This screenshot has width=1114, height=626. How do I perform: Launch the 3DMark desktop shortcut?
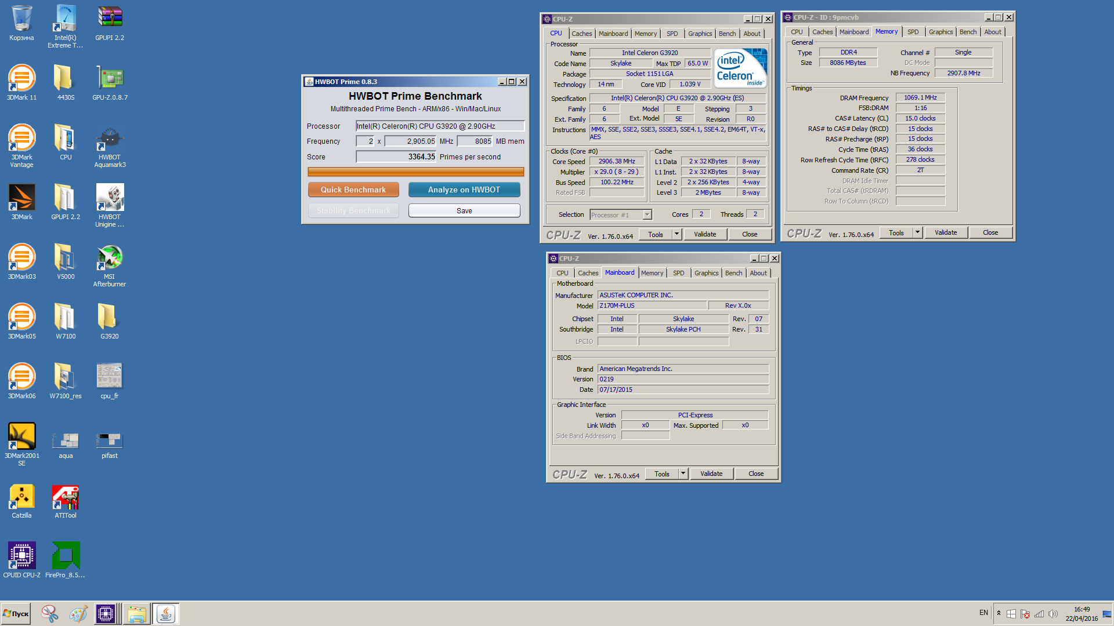[x=21, y=202]
